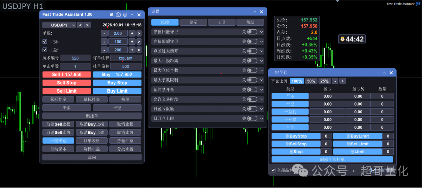
Task: Expand 新闻禁开仓 options chevron
Action: 261,89
